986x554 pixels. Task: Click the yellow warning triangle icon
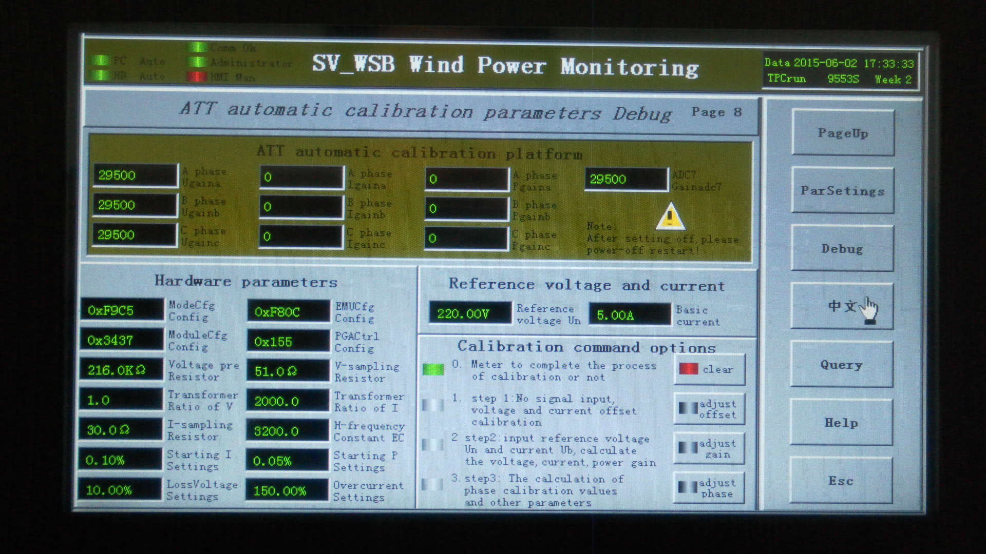point(670,216)
